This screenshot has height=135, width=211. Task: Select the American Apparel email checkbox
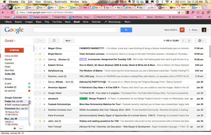coord(36,87)
